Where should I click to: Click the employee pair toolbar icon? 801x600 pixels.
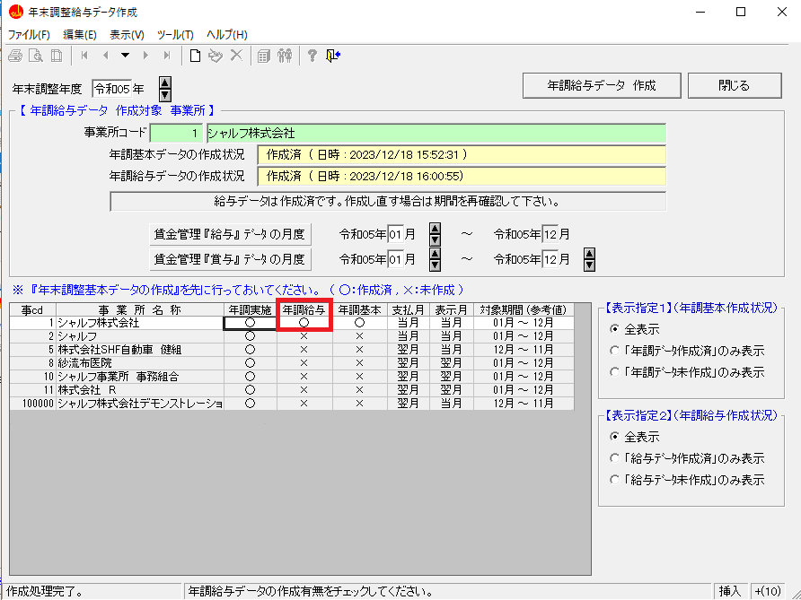click(286, 55)
